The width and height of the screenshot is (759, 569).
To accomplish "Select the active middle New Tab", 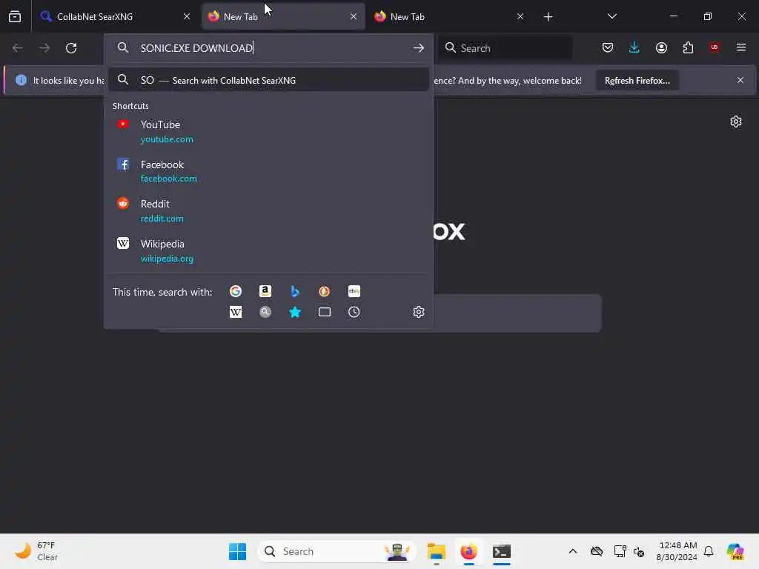I will point(283,16).
